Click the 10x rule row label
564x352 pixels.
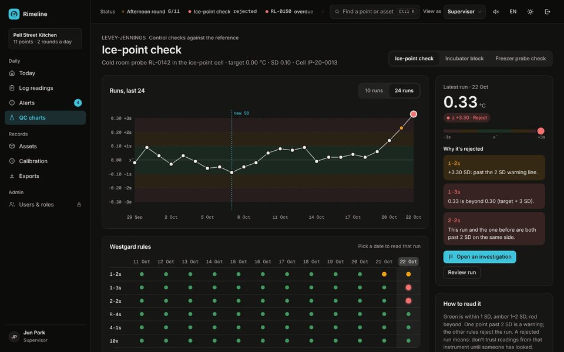(x=114, y=341)
